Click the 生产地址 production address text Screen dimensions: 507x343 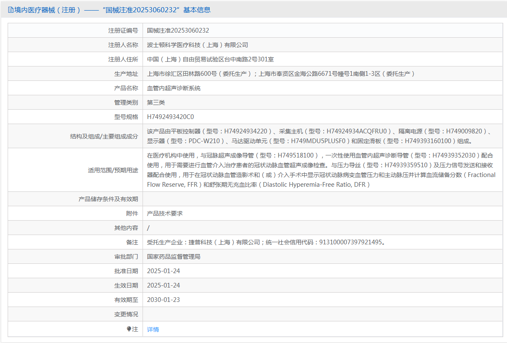click(280, 74)
